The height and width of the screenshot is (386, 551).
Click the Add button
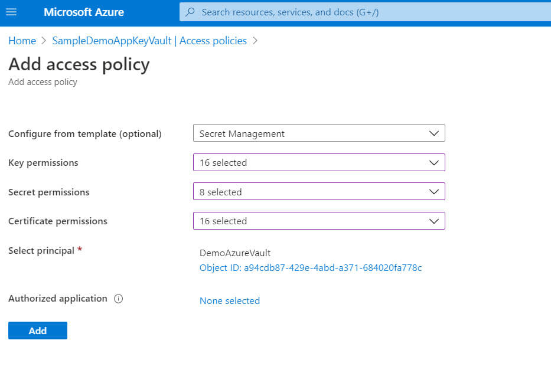click(38, 331)
